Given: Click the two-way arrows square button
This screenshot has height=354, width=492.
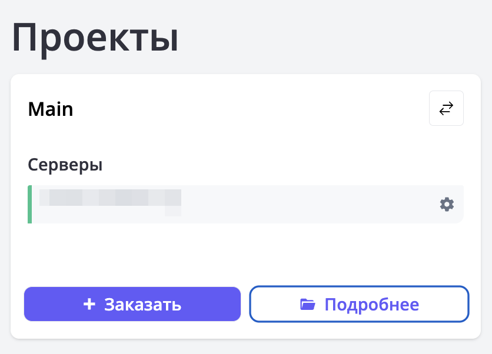Looking at the screenshot, I should 446,108.
